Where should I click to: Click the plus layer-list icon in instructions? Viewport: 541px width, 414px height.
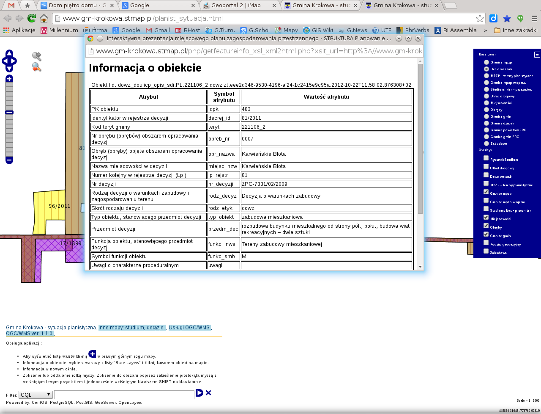tap(92, 354)
